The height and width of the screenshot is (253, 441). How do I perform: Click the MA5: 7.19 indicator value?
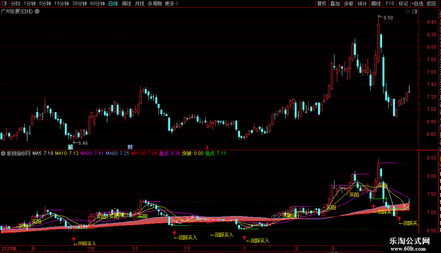[43, 153]
